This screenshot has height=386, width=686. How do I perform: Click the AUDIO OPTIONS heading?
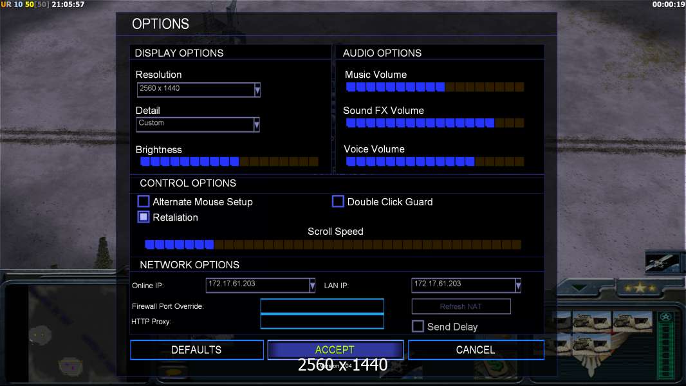[382, 53]
